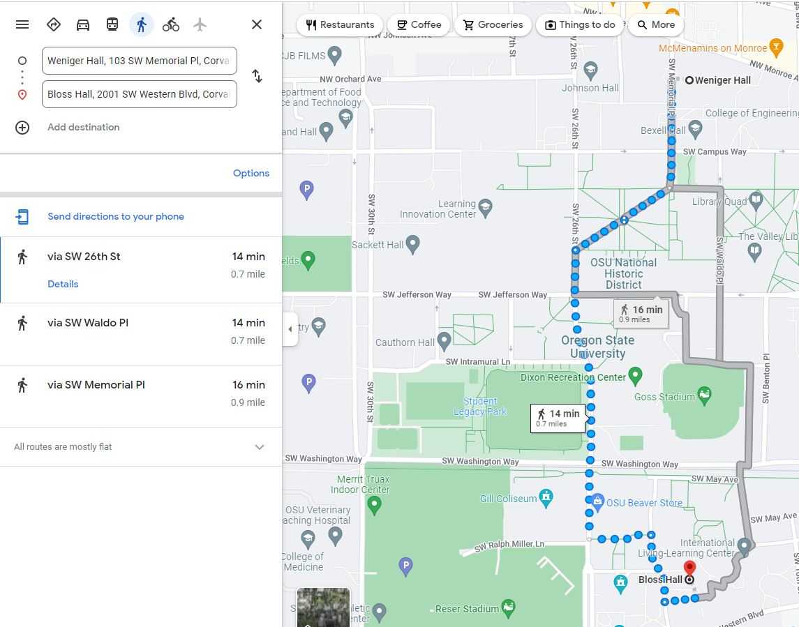Expand the All routes are mostly flat section
Screen dimensions: 799x627
pyautogui.click(x=141, y=446)
